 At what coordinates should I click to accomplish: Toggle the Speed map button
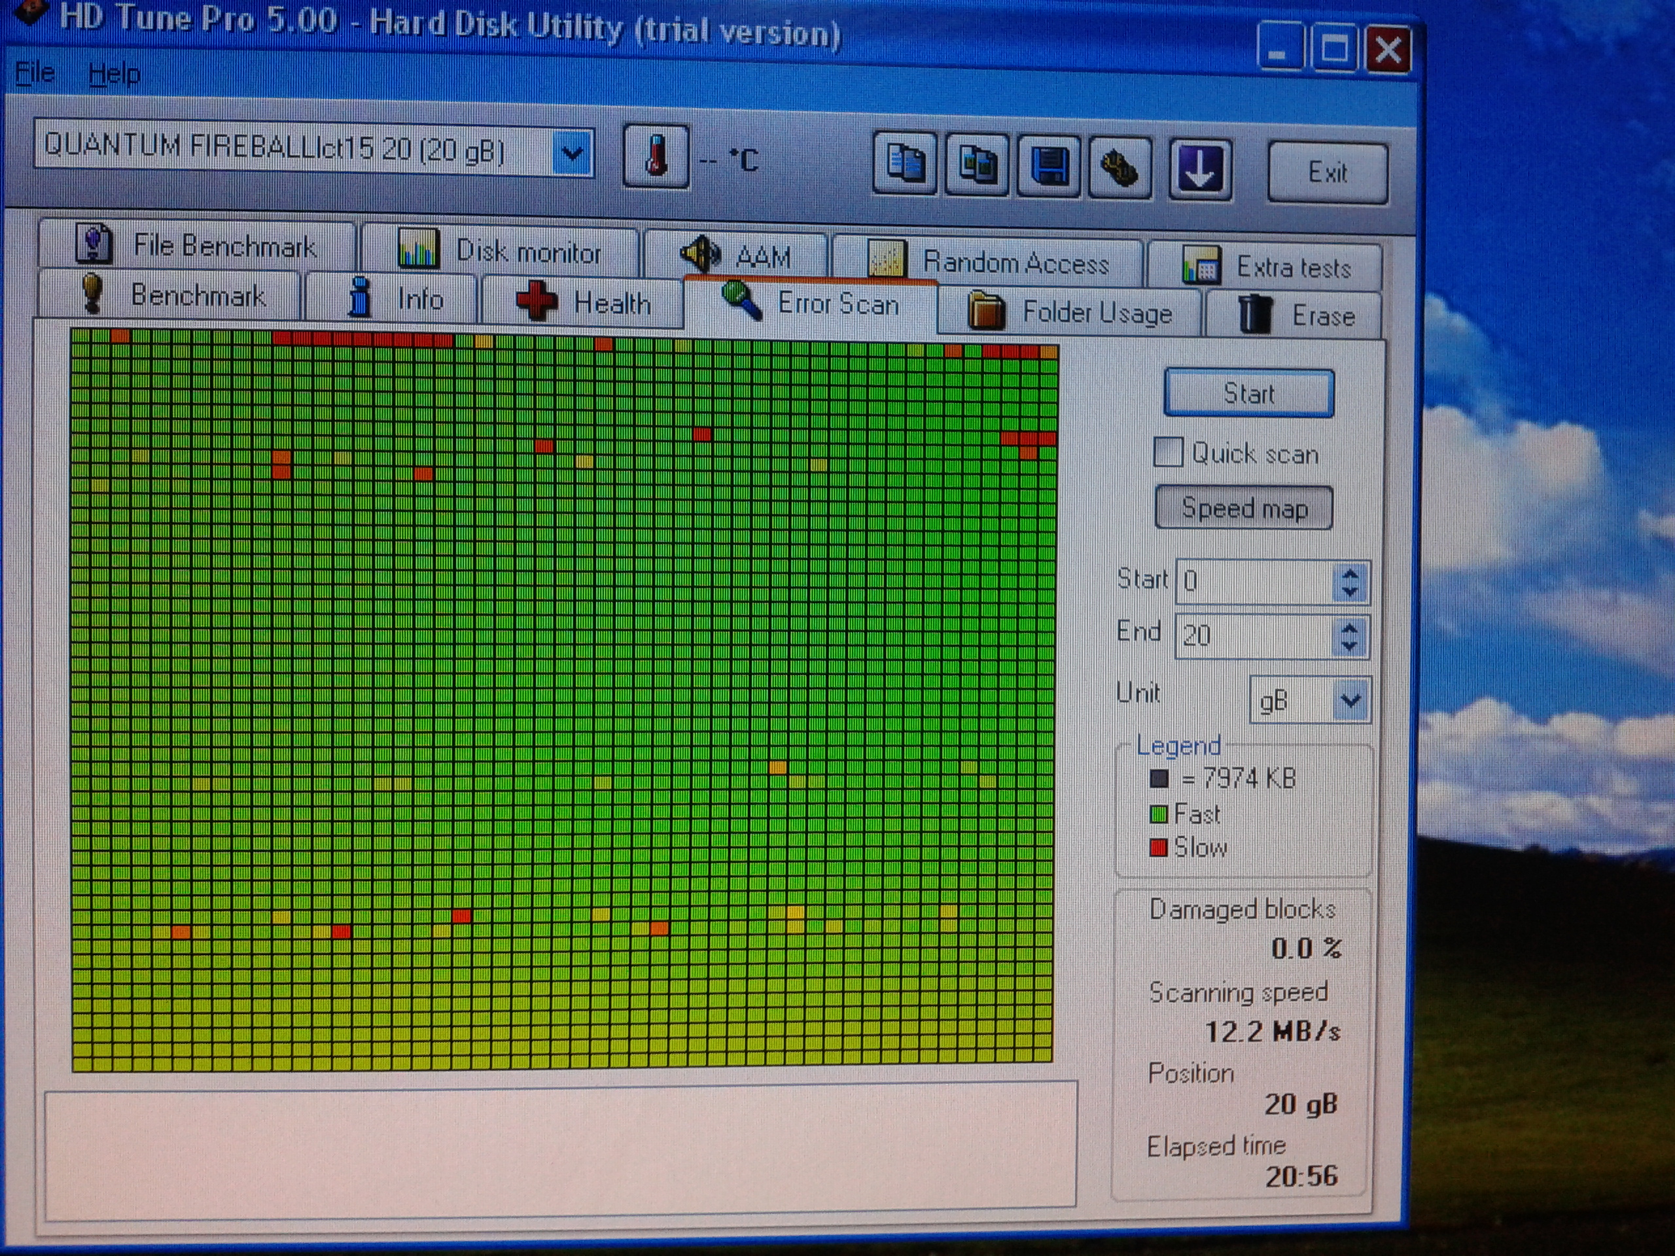(1244, 507)
